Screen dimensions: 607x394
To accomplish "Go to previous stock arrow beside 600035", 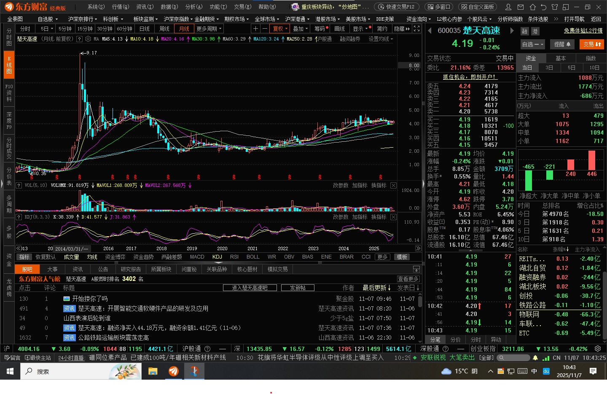I will coord(430,31).
